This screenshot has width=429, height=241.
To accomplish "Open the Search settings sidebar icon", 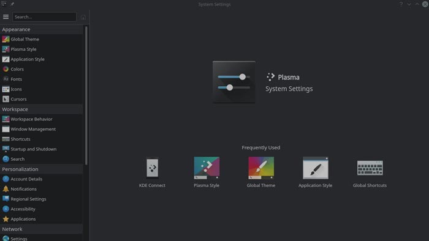I will 6,159.
